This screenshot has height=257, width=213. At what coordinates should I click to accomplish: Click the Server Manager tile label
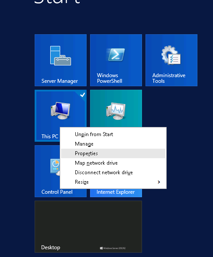tap(60, 81)
